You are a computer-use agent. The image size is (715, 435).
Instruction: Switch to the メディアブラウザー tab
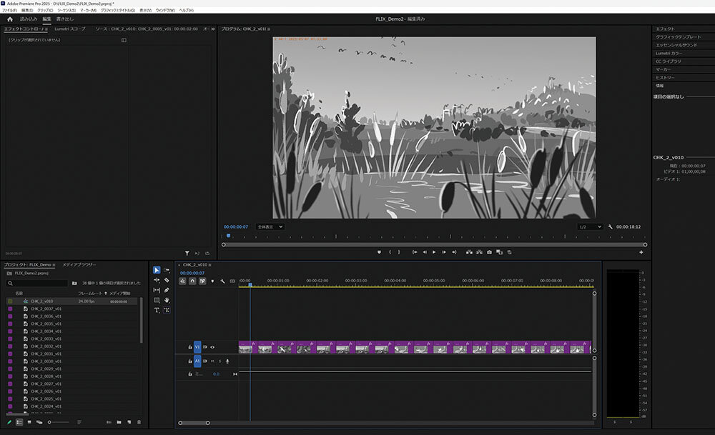pyautogui.click(x=79, y=265)
